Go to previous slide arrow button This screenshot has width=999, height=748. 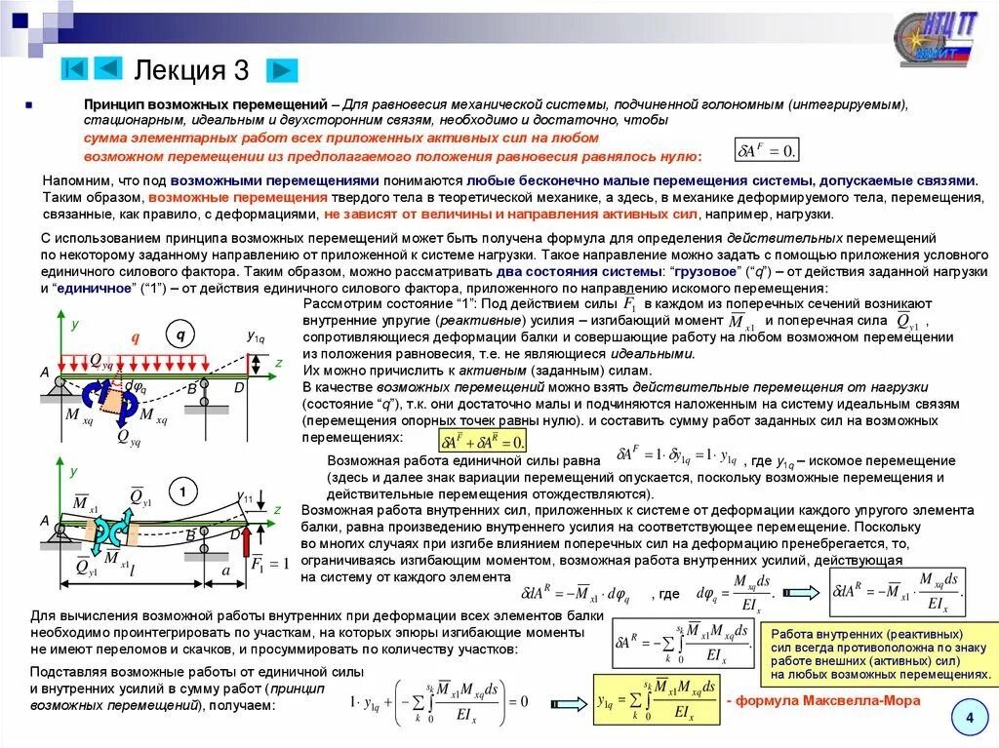pyautogui.click(x=108, y=67)
